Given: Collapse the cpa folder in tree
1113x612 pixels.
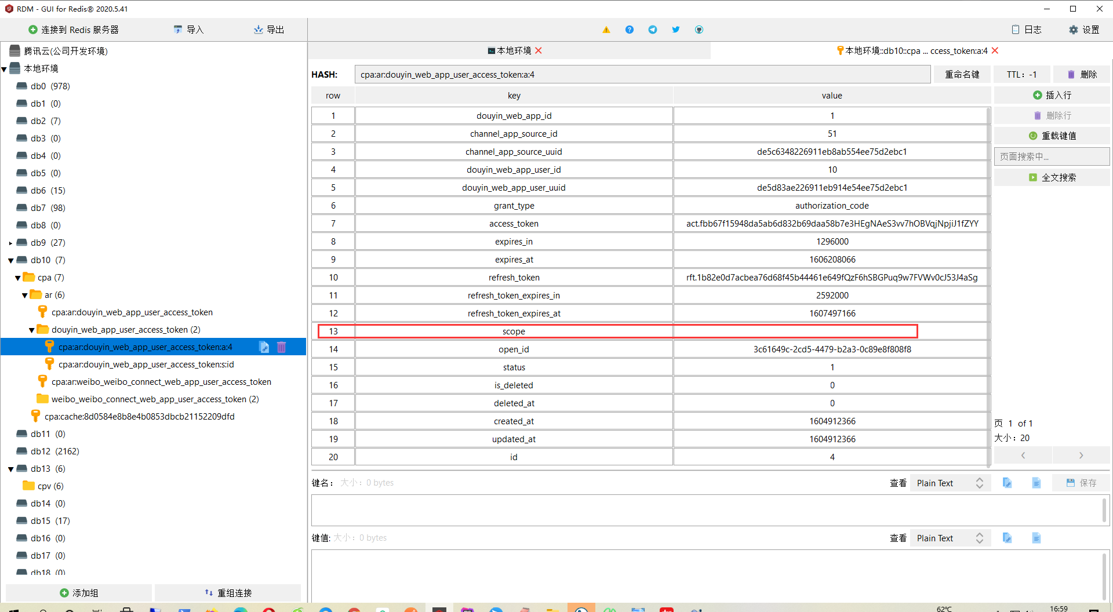Looking at the screenshot, I should tap(18, 278).
